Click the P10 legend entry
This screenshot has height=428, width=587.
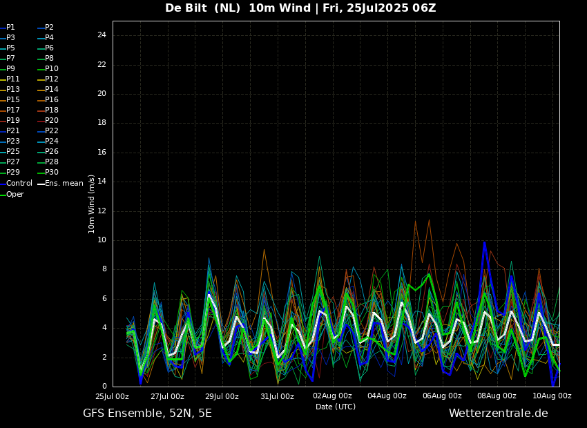[52, 69]
